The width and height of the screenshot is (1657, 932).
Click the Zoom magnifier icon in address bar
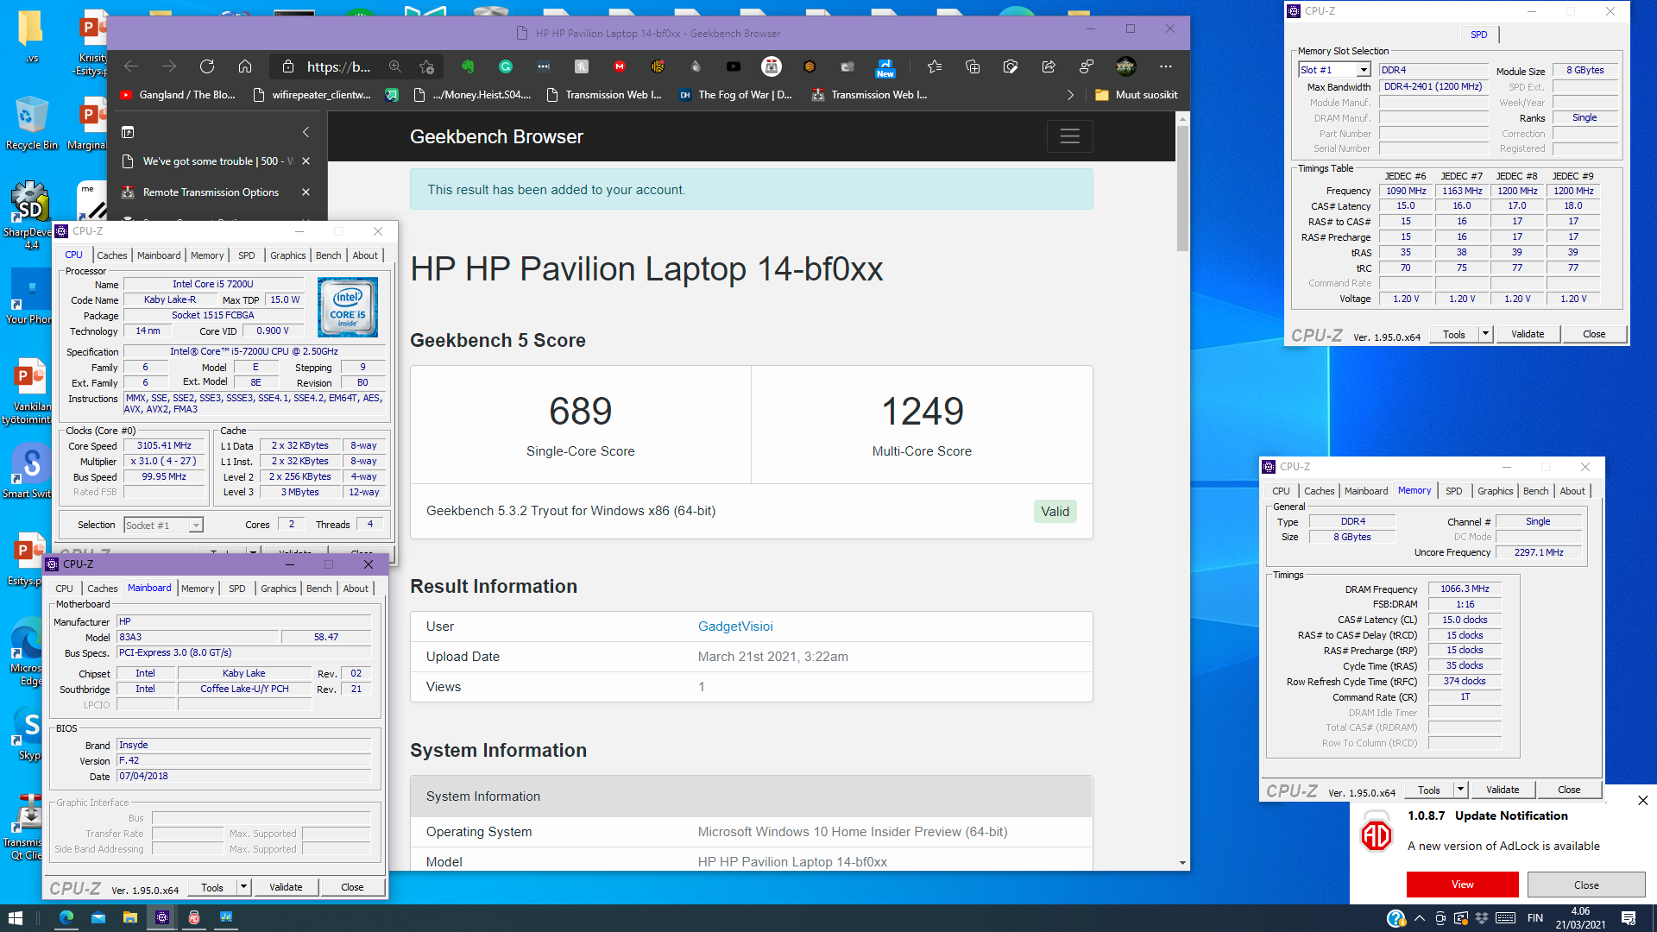click(395, 66)
